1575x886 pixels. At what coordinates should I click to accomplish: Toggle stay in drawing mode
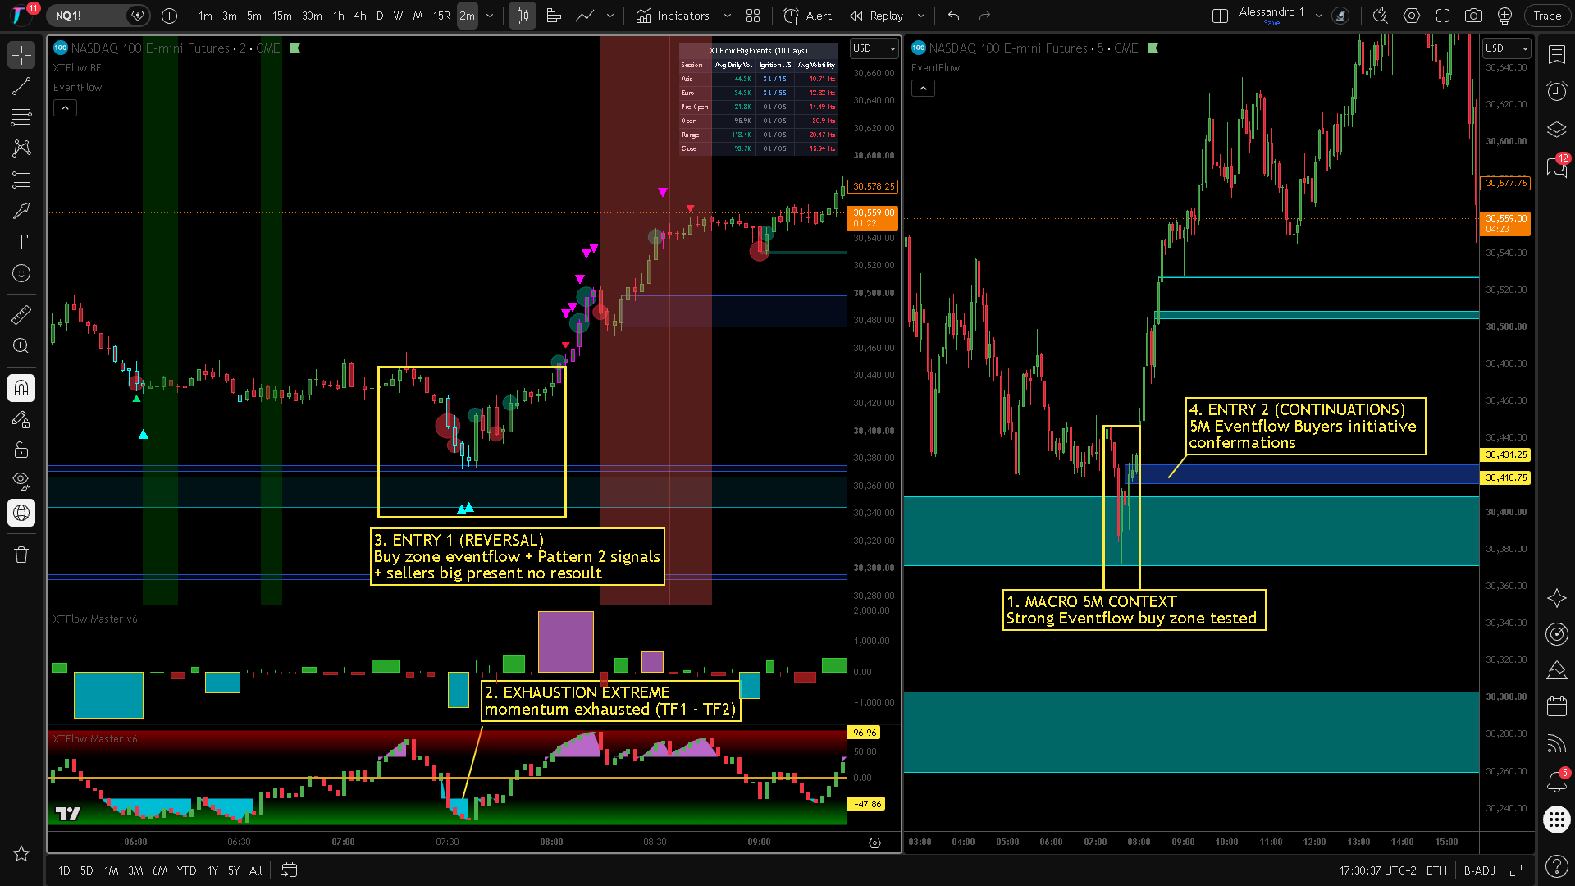coord(21,419)
